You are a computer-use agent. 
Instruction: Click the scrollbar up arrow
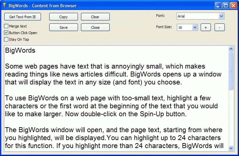pyautogui.click(x=231, y=49)
